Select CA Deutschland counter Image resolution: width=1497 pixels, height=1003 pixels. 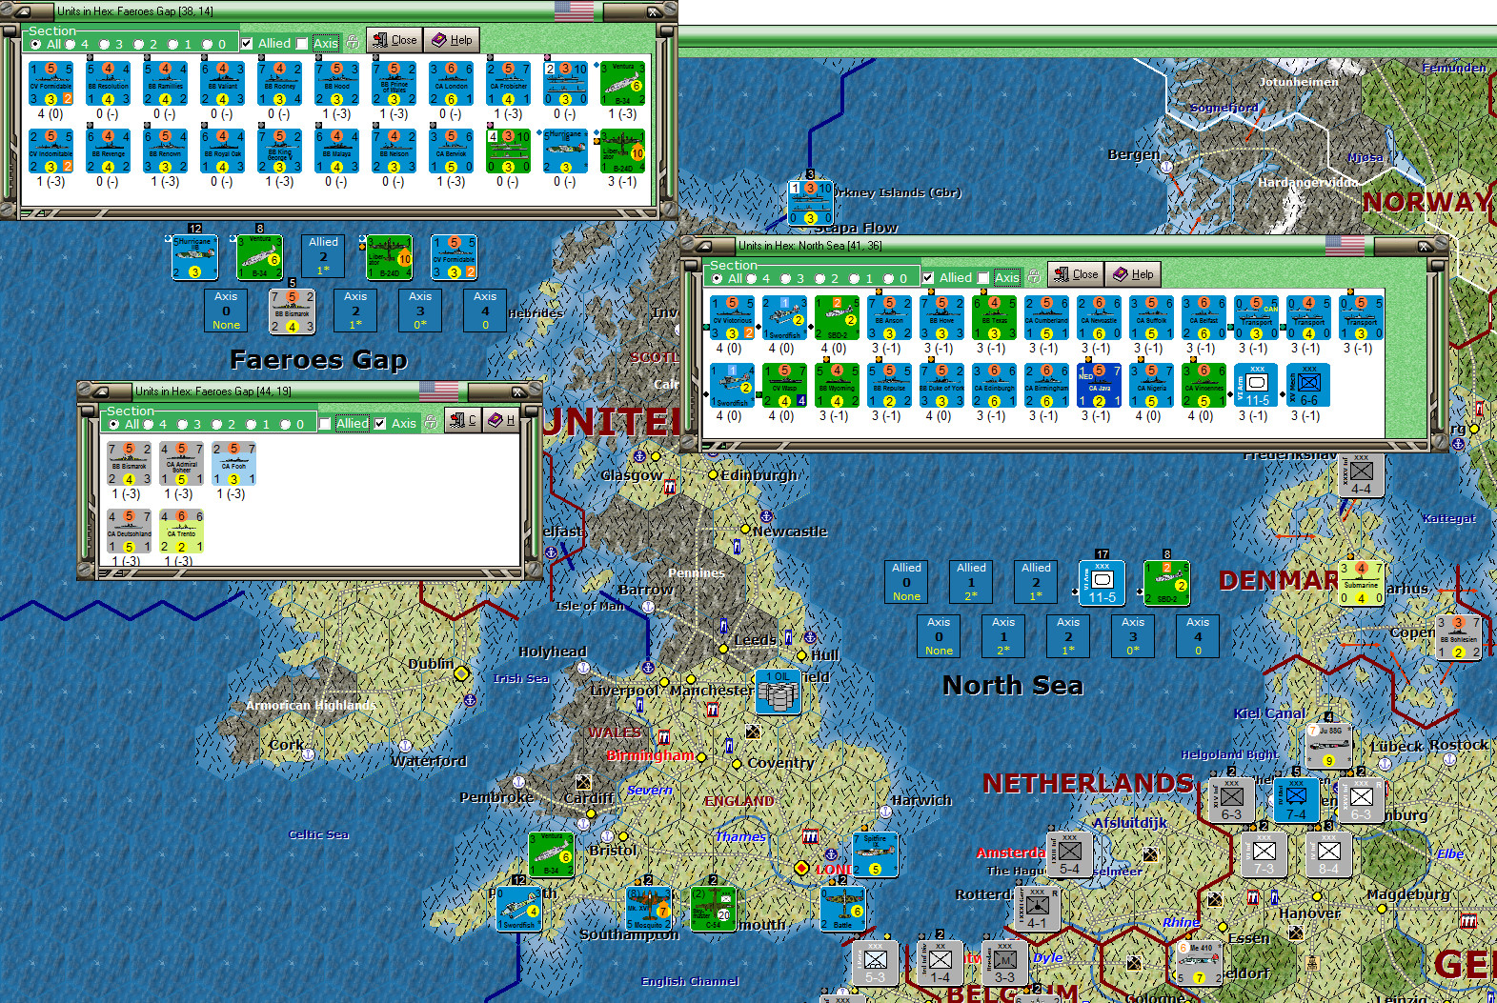pos(129,532)
